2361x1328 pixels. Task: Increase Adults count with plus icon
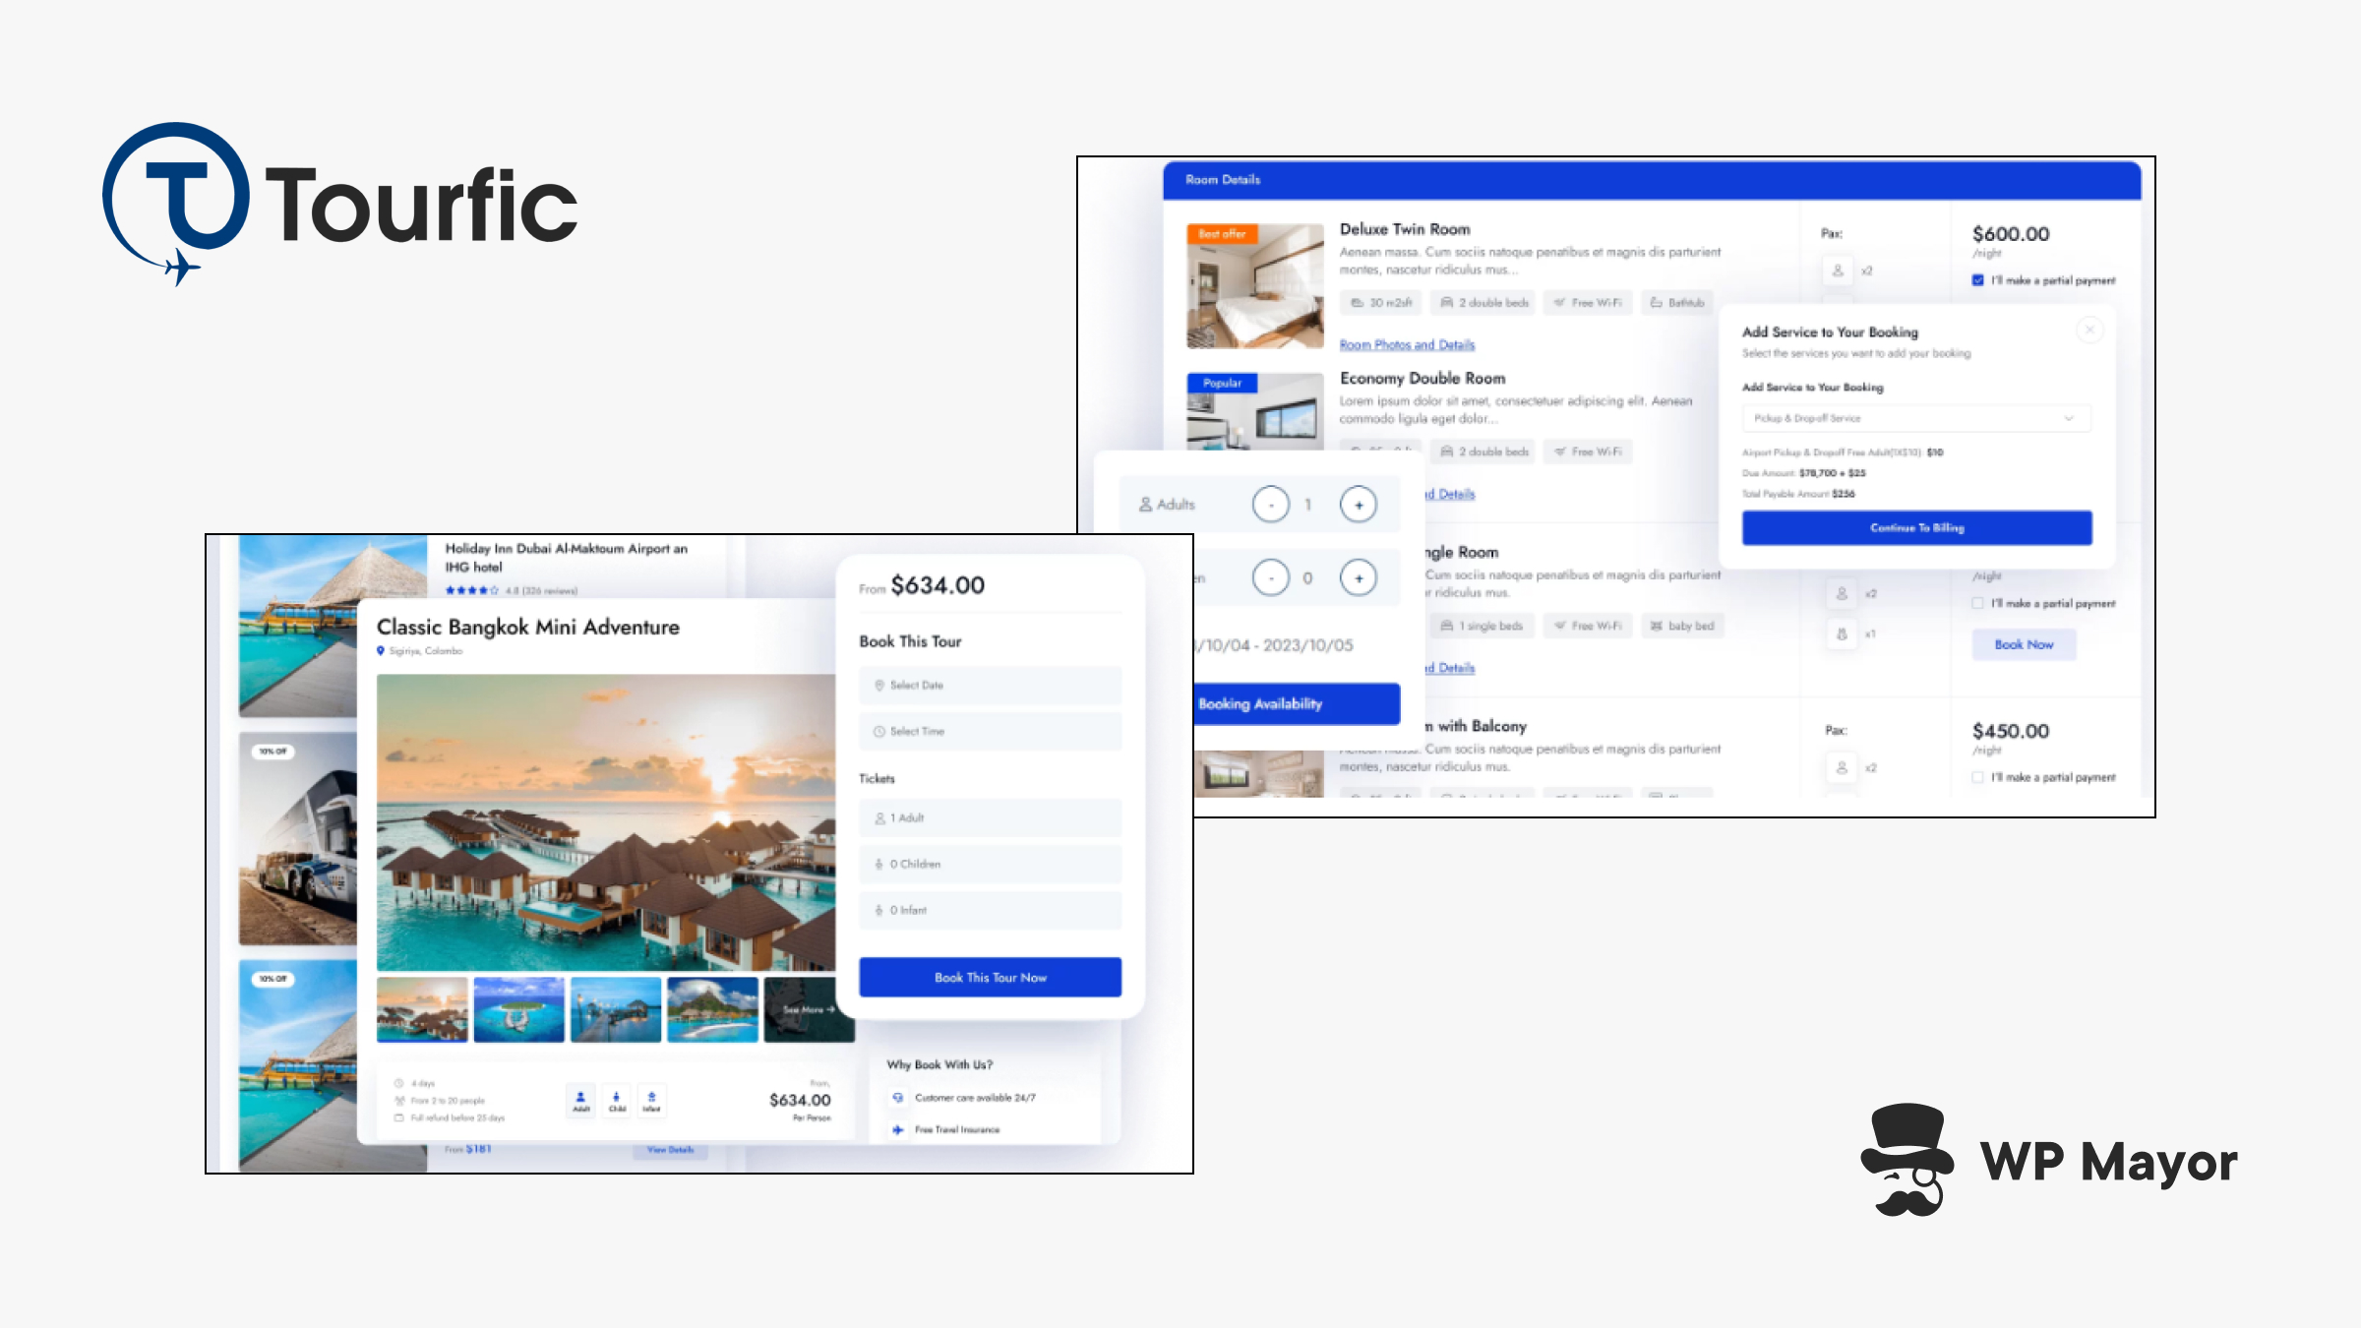1359,505
